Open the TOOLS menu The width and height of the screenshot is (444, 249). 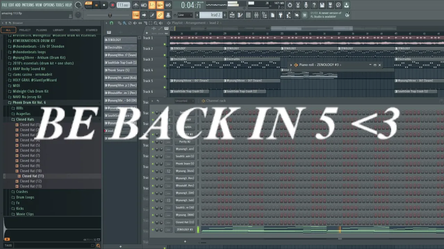coord(60,5)
